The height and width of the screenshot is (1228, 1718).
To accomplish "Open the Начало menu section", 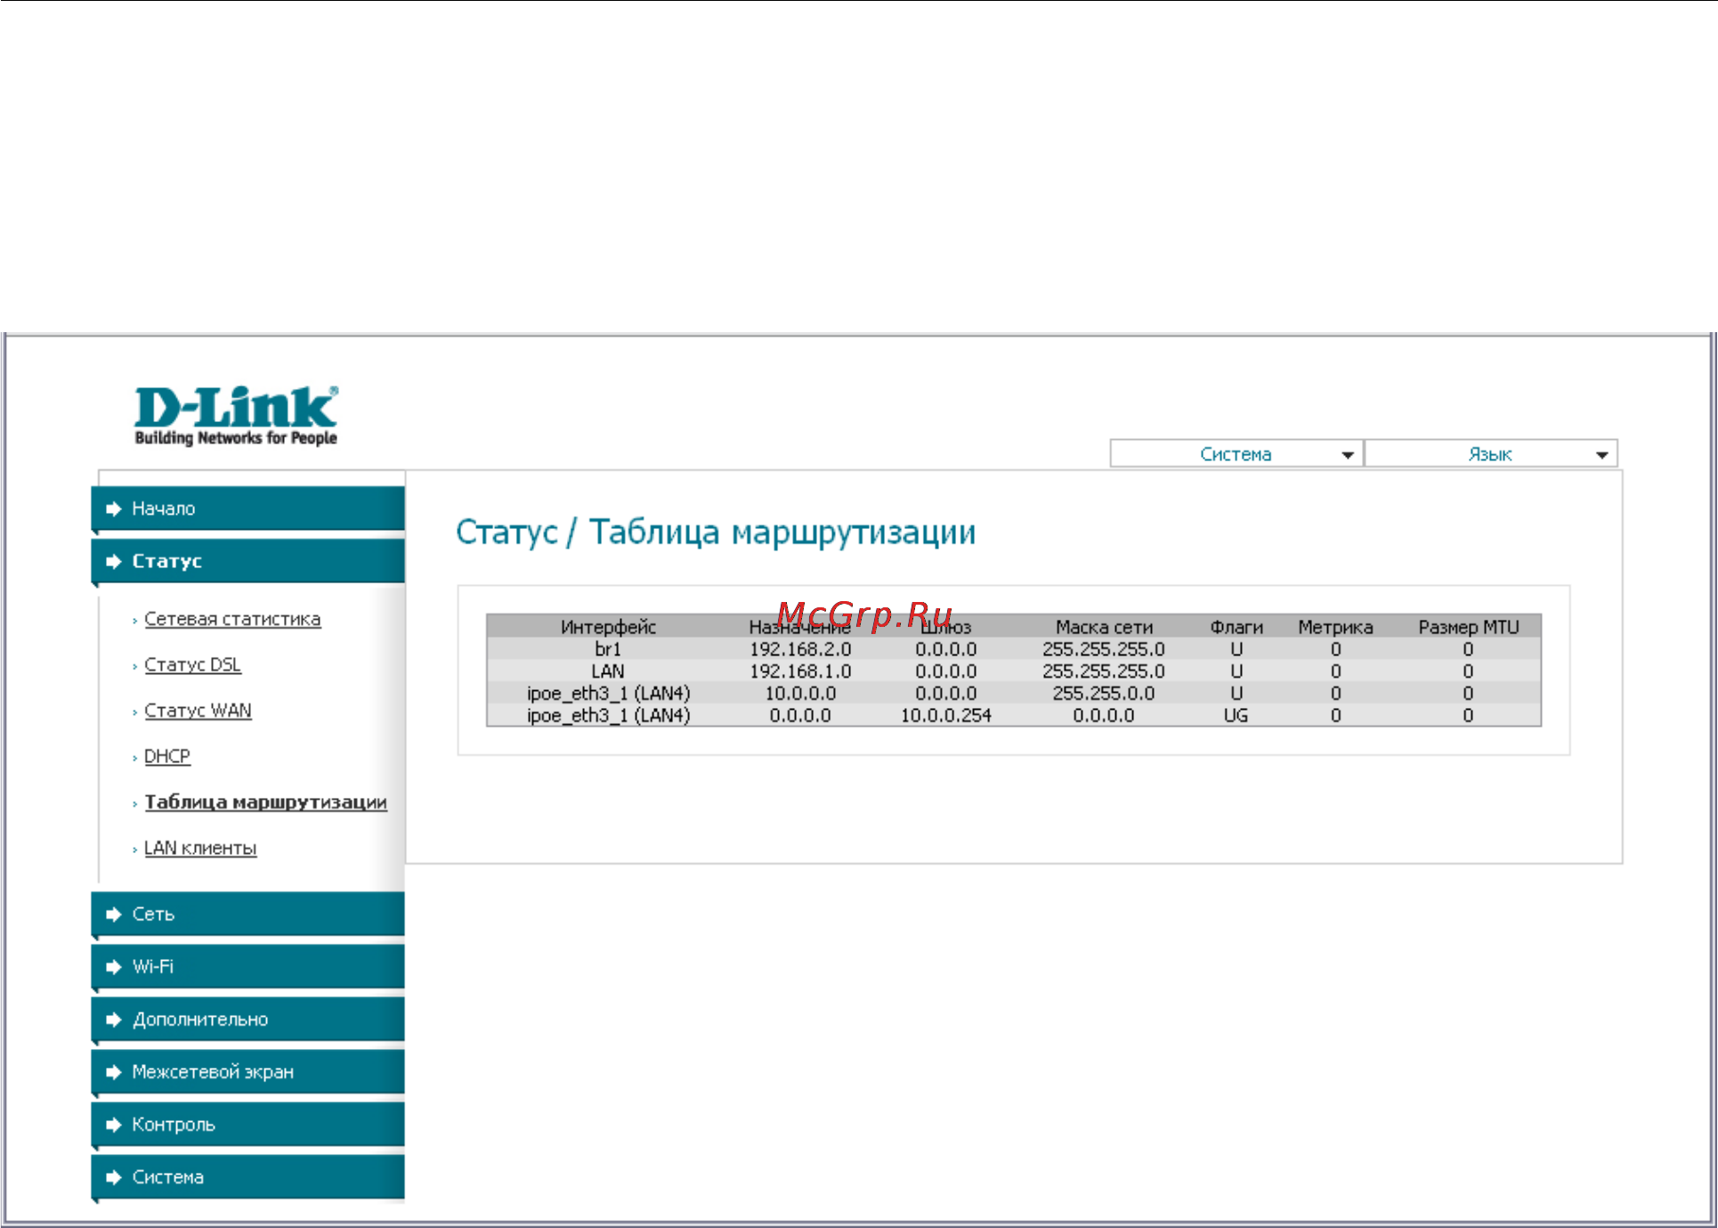I will click(248, 508).
